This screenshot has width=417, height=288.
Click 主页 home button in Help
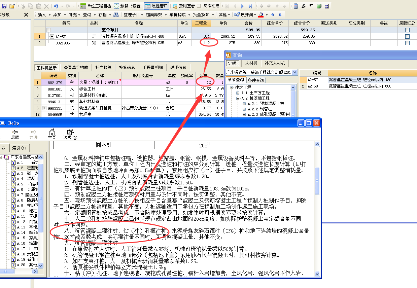pyautogui.click(x=52, y=134)
